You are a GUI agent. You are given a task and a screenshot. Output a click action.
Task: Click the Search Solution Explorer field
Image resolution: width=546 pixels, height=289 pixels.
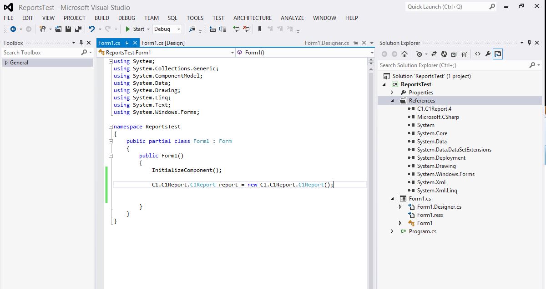453,65
